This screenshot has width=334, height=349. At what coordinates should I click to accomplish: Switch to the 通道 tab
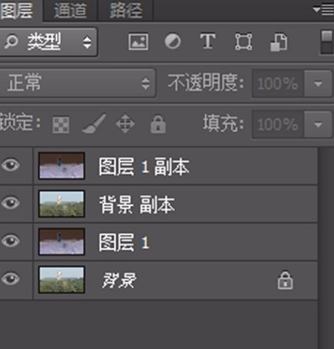point(70,10)
